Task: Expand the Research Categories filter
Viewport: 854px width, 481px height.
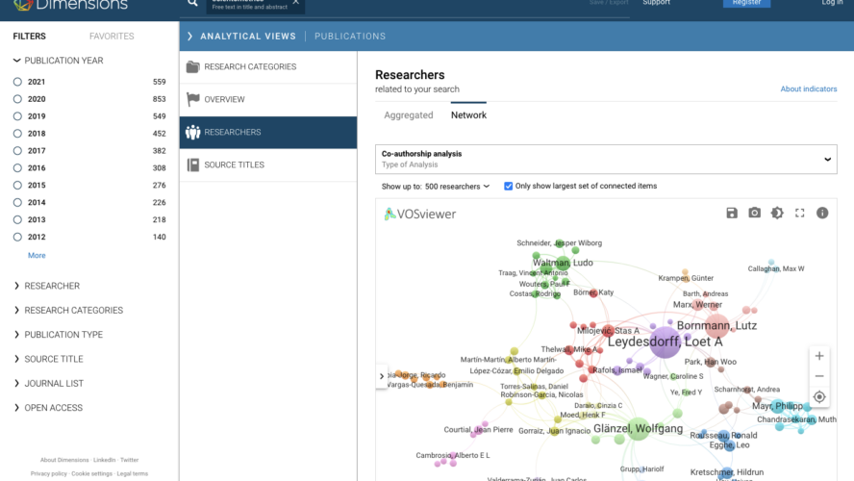Action: pos(73,310)
